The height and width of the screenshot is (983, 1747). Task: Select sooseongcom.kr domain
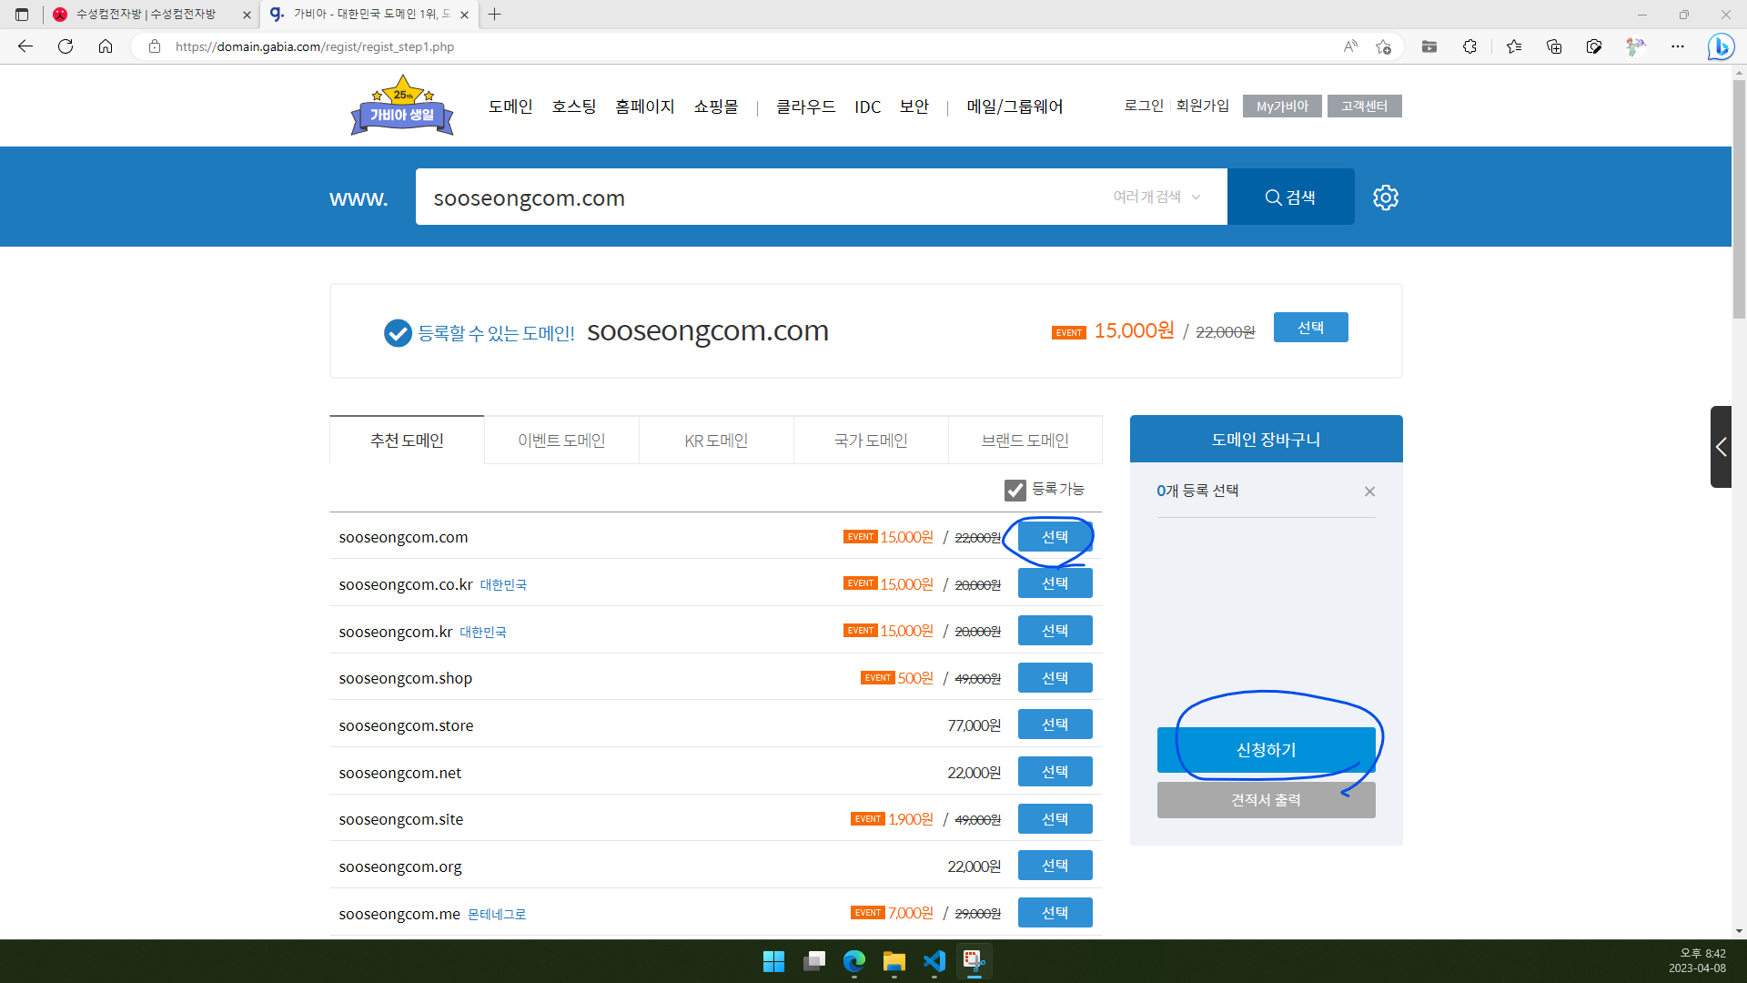coord(1055,631)
